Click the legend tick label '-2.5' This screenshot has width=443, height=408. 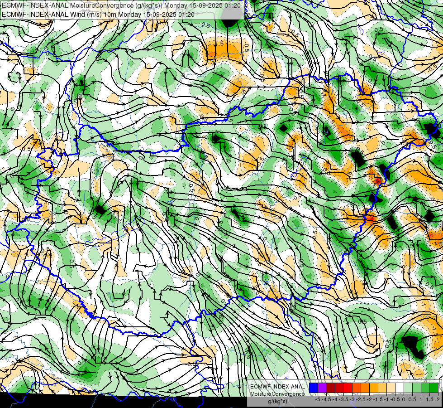point(361,399)
